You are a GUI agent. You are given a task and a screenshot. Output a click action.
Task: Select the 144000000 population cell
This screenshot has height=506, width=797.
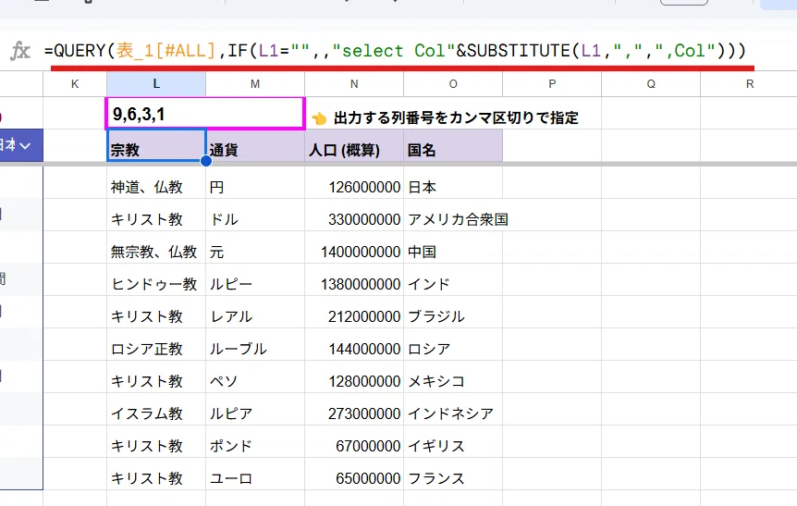coord(354,344)
